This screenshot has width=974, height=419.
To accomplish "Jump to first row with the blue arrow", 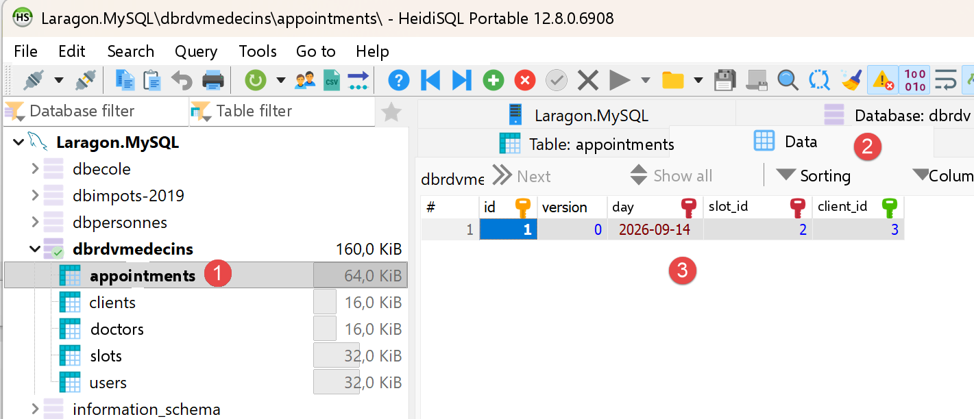I will (x=430, y=81).
